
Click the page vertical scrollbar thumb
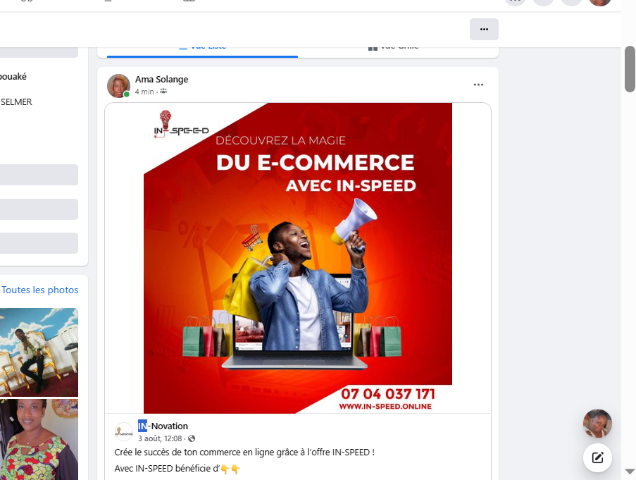click(x=630, y=69)
